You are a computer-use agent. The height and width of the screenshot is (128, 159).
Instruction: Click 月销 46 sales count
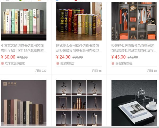coord(97,71)
